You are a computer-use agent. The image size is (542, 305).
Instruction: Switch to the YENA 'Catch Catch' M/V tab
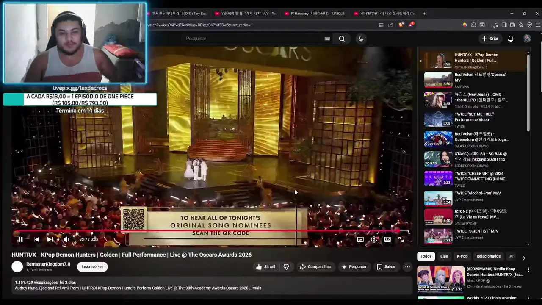tap(246, 14)
